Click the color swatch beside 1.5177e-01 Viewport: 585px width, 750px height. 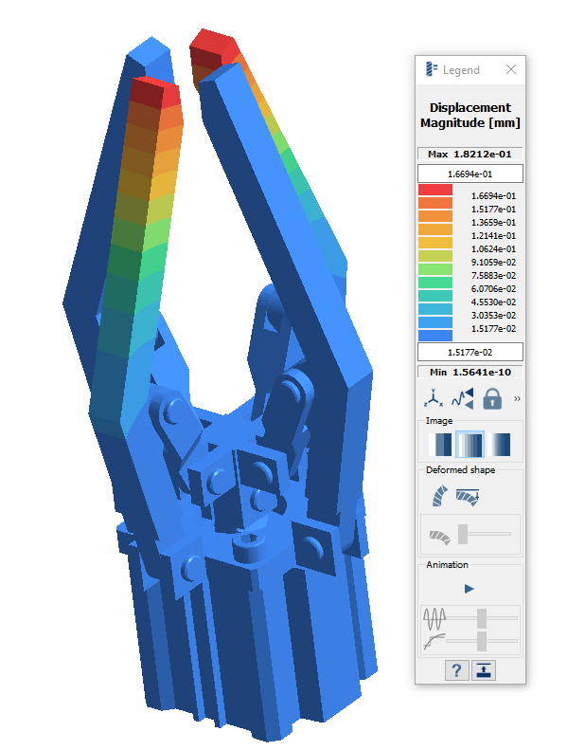tap(435, 203)
